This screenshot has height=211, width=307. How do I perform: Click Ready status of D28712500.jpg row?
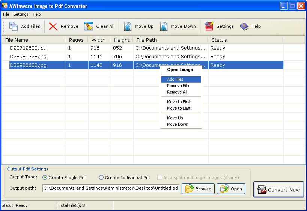tap(218, 48)
